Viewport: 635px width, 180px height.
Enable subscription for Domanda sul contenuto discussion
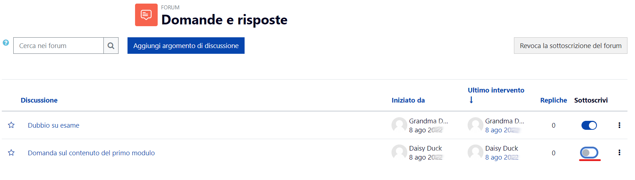589,153
